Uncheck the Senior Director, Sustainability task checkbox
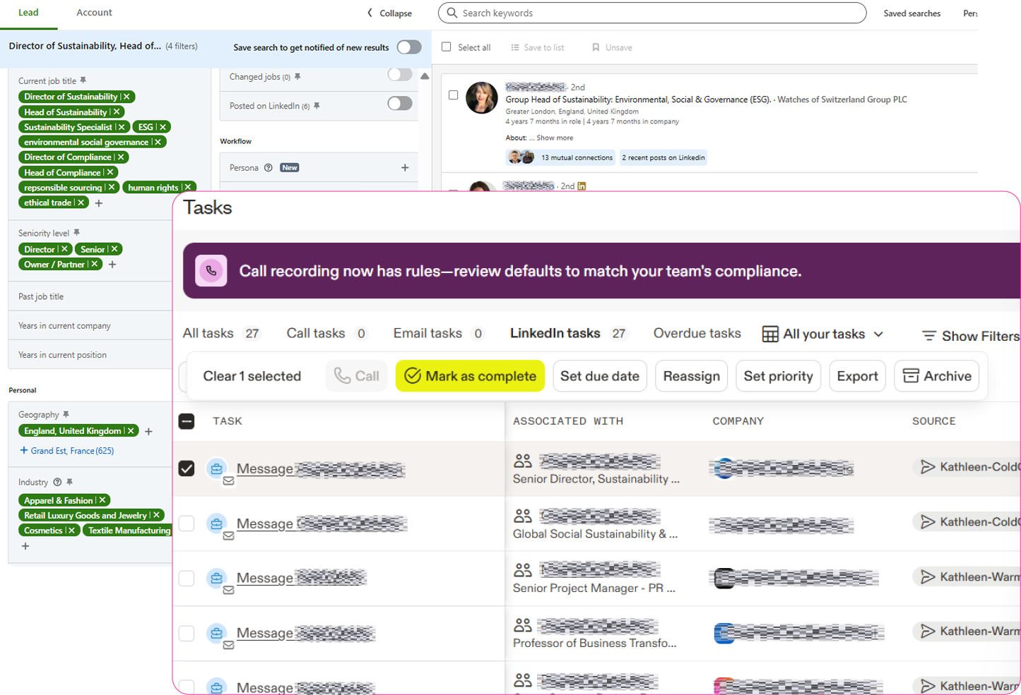The image size is (1021, 695). point(187,469)
